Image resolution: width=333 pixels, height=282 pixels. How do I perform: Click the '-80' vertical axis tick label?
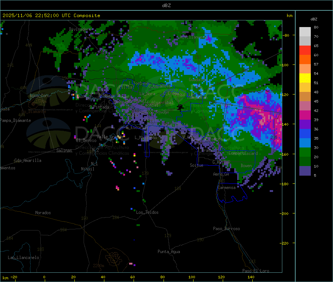click(286, 35)
